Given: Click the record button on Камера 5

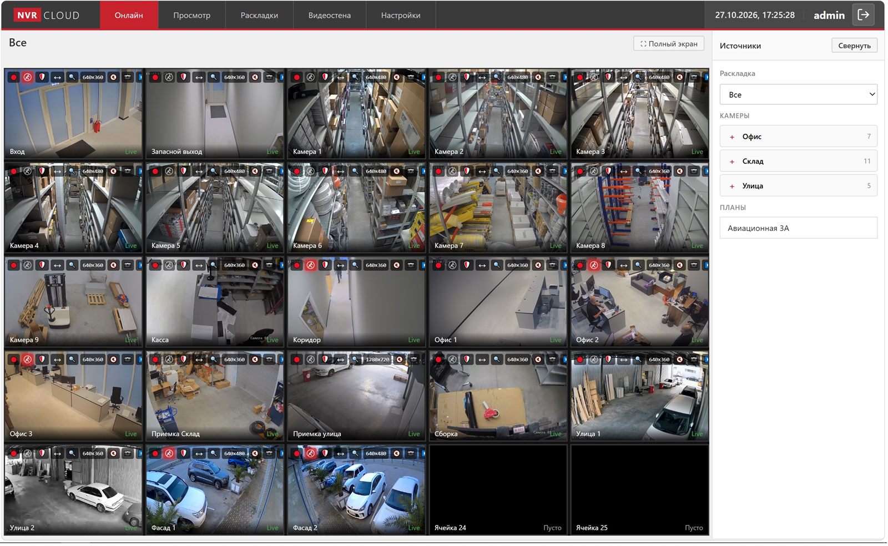Looking at the screenshot, I should tap(155, 171).
